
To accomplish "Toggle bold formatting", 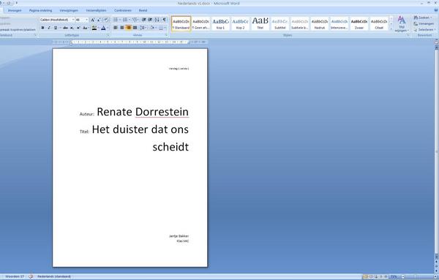I will tap(42, 28).
